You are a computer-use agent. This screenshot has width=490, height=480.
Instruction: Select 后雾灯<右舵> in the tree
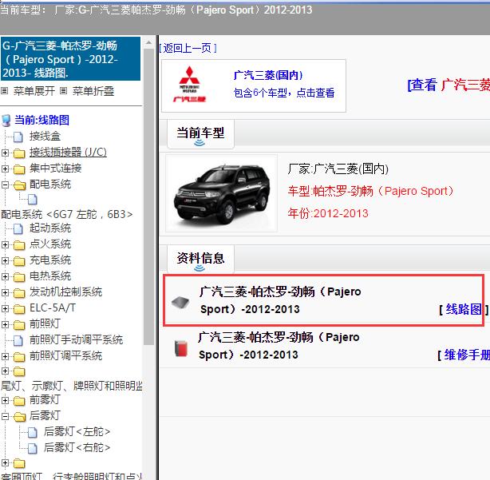(x=77, y=448)
